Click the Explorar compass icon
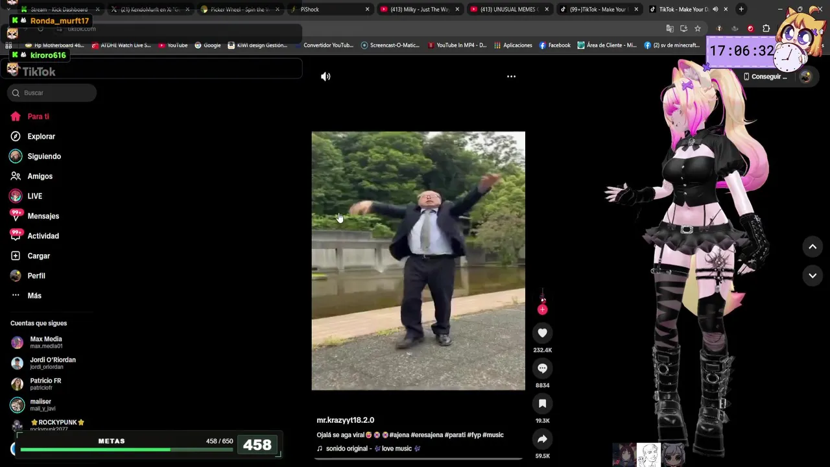Viewport: 830px width, 467px height. point(16,136)
